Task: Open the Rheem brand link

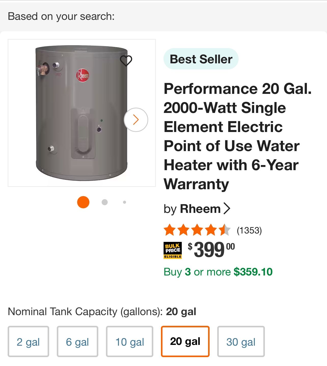Action: pyautogui.click(x=200, y=209)
